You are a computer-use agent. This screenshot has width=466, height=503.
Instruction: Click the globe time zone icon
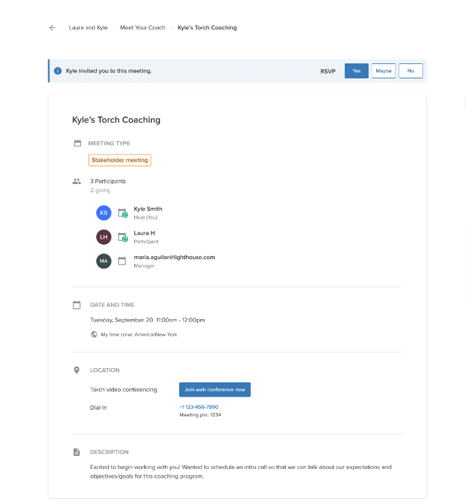94,335
